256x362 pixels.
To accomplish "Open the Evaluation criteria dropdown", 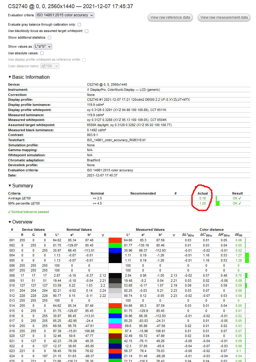I will pyautogui.click(x=64, y=15).
